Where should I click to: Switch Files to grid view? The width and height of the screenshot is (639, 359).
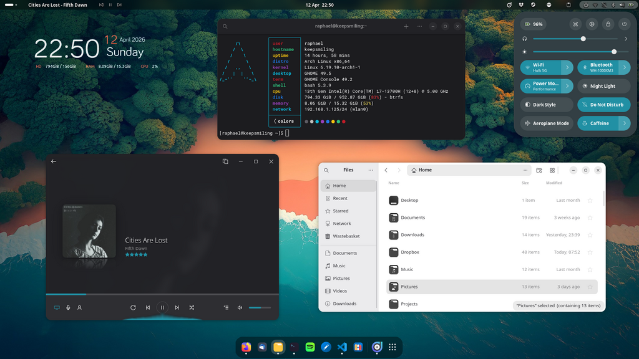[552, 170]
